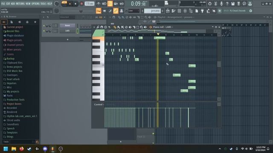Open the Line snap dropdown
273x153 pixels.
[x=134, y=11]
